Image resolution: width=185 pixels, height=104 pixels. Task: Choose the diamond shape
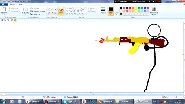pyautogui.click(x=70, y=11)
